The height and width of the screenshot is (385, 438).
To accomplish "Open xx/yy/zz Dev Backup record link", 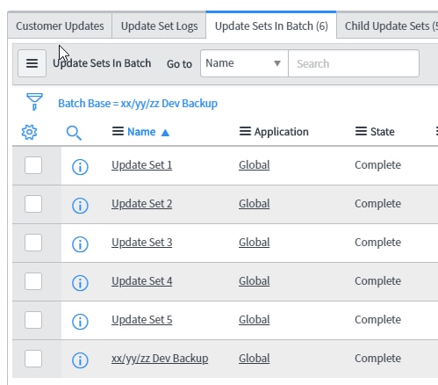I will click(x=160, y=359).
